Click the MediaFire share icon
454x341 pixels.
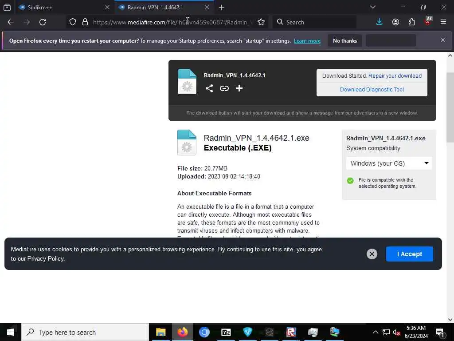(209, 88)
